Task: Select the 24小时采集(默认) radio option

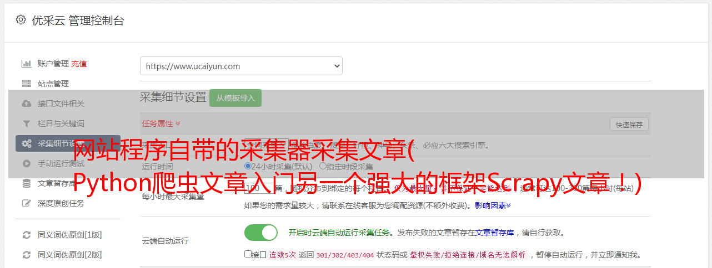Action: click(248, 166)
